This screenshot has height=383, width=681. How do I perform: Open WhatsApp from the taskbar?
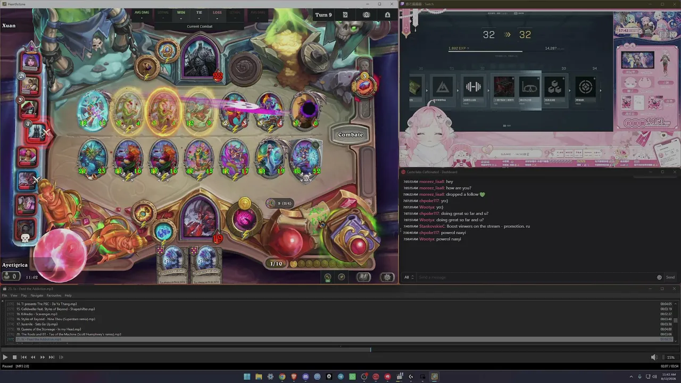click(x=352, y=377)
